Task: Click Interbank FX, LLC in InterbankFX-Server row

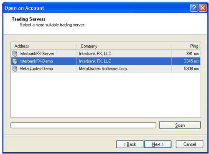Action: pos(95,54)
